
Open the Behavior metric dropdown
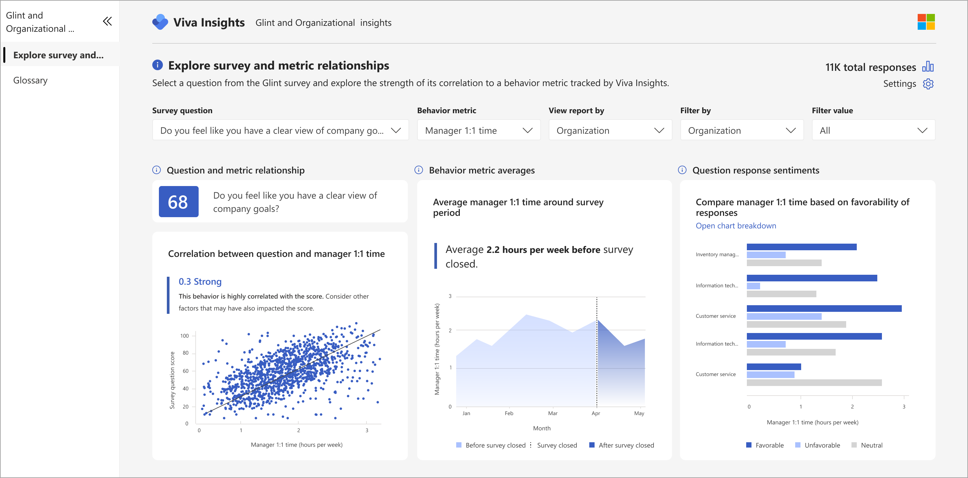[479, 130]
